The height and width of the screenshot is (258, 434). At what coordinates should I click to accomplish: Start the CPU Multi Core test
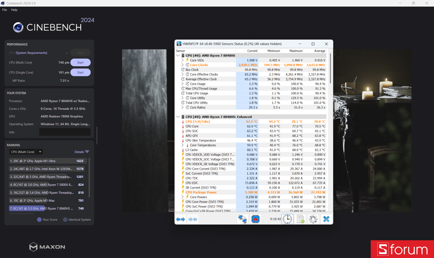click(x=80, y=63)
